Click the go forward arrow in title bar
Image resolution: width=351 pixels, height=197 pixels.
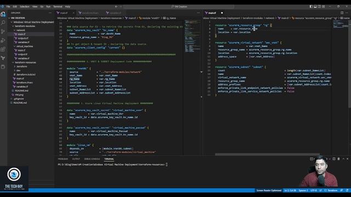click(x=121, y=7)
